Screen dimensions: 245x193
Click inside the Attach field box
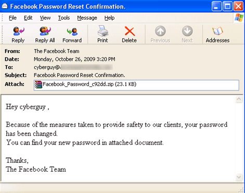coord(136,85)
